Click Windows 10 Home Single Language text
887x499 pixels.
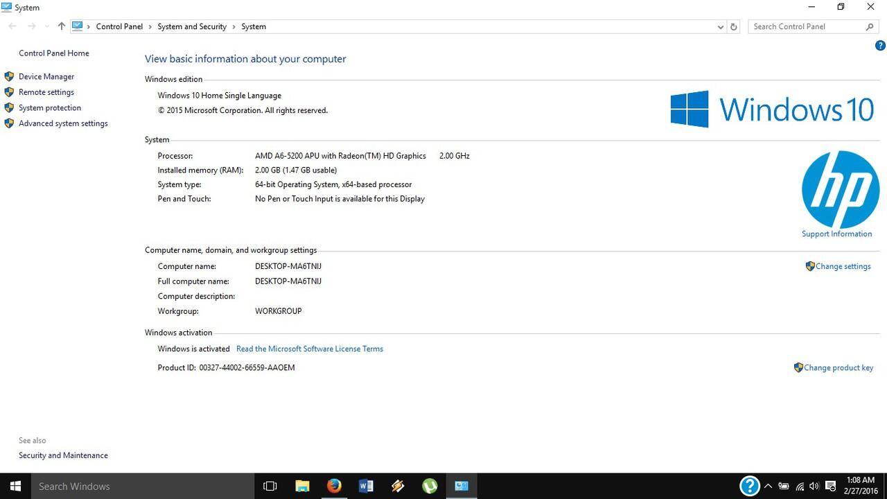click(x=220, y=96)
